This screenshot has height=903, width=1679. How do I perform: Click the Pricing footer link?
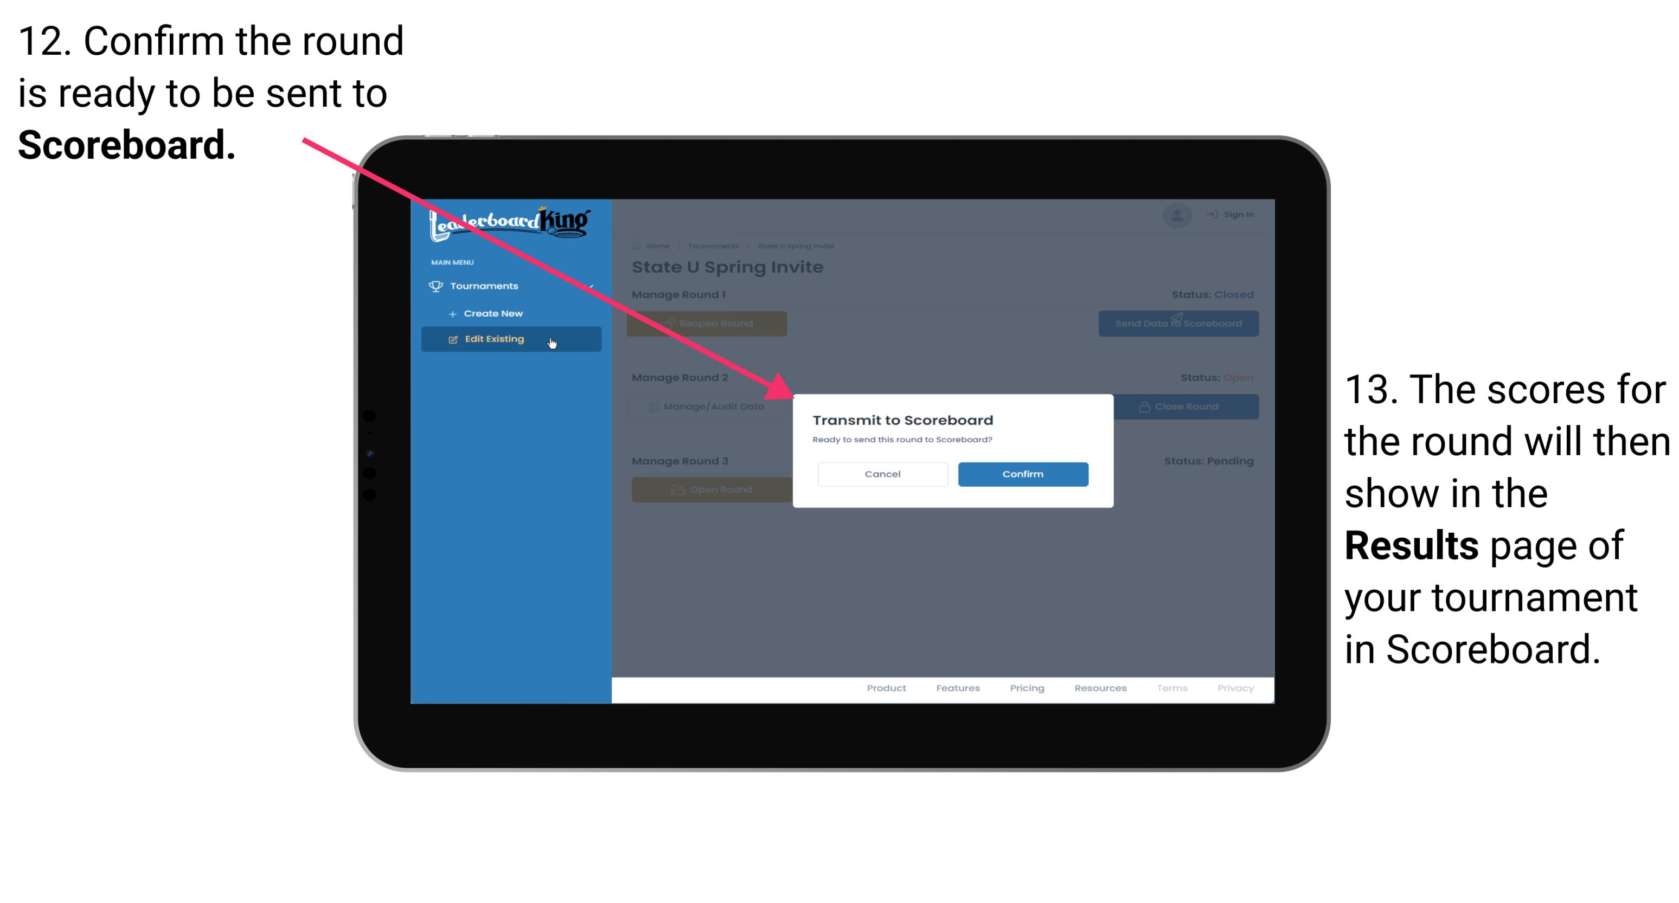[1025, 691]
